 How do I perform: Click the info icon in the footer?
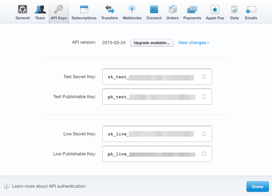pos(7,186)
